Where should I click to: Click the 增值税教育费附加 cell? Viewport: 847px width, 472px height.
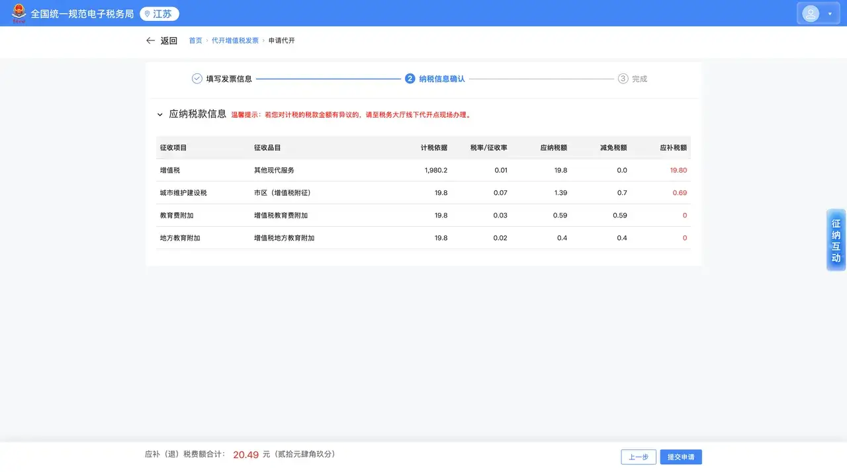[x=281, y=216]
